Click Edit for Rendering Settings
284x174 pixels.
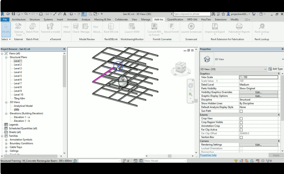click(258, 145)
